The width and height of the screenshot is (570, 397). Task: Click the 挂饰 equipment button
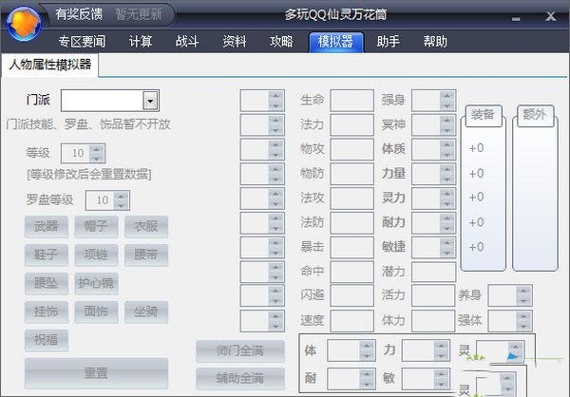pyautogui.click(x=47, y=312)
